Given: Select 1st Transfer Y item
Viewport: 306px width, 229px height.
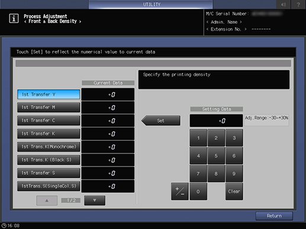Looking at the screenshot, I should [49, 94].
